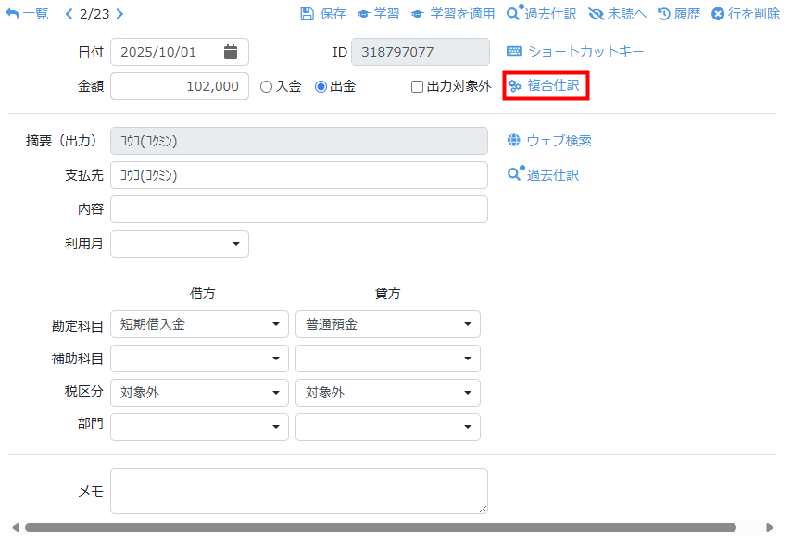Screen dimensions: 792x554
Task: Select the 出金 radio button
Action: [x=321, y=87]
